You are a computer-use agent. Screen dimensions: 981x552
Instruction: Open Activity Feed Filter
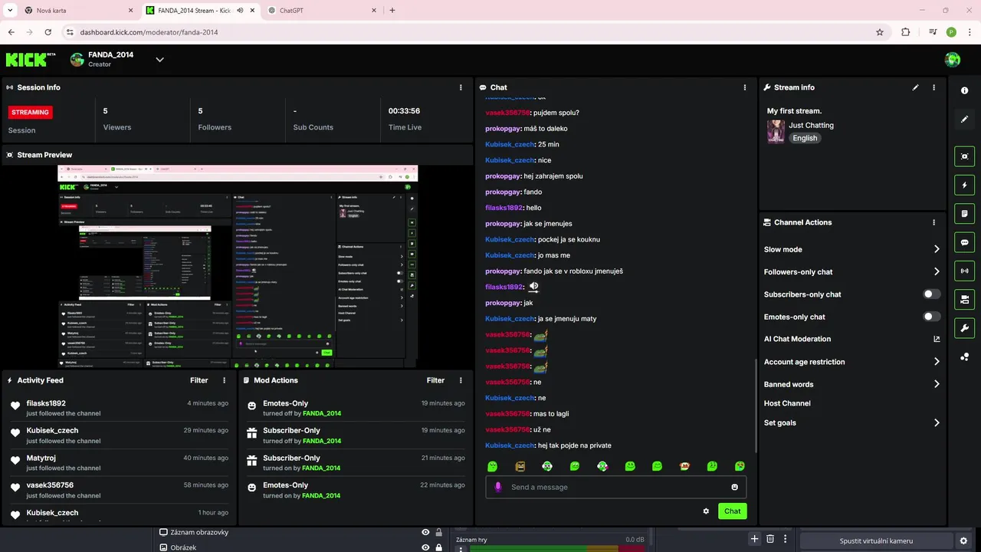[x=199, y=380]
